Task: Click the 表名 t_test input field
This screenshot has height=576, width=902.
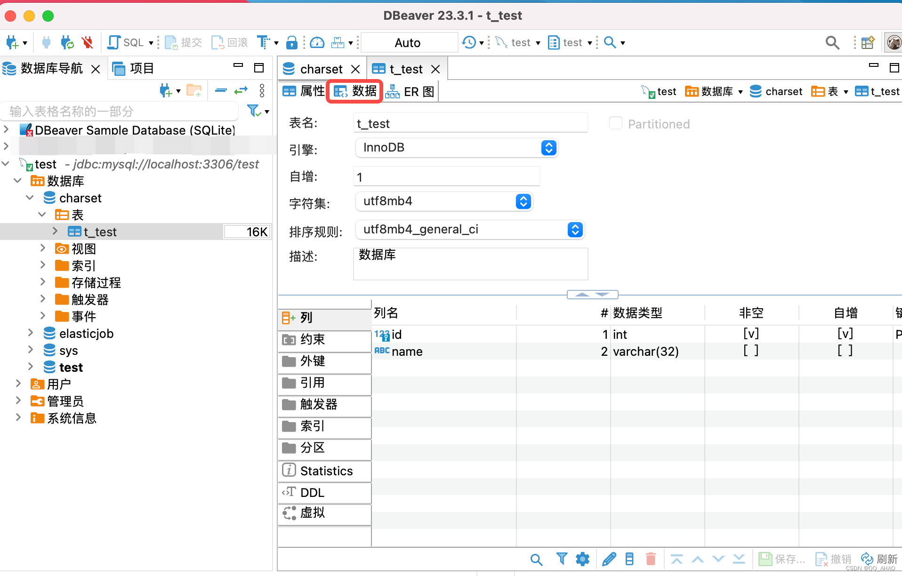Action: [470, 123]
